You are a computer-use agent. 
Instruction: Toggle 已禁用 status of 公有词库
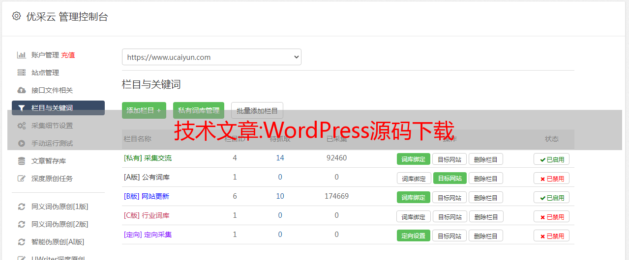coord(552,178)
